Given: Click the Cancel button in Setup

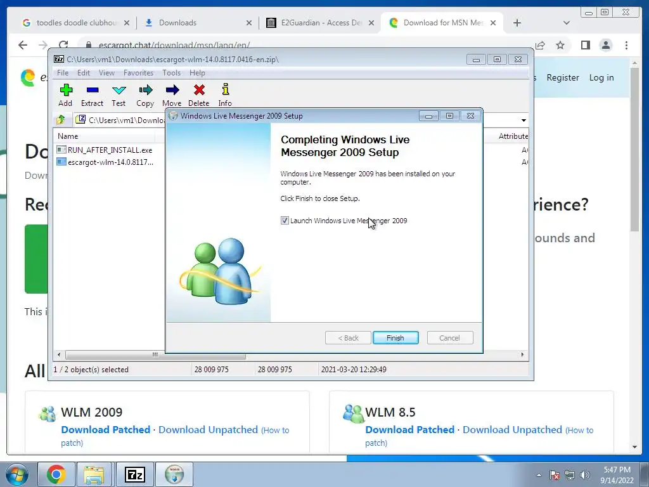Looking at the screenshot, I should [449, 338].
